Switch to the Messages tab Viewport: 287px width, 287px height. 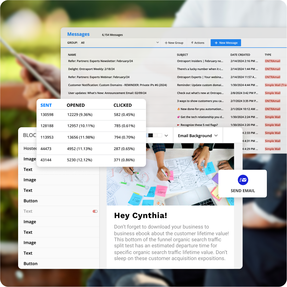click(78, 34)
